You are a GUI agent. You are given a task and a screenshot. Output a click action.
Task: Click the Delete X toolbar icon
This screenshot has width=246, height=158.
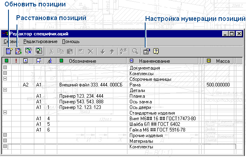point(91,51)
